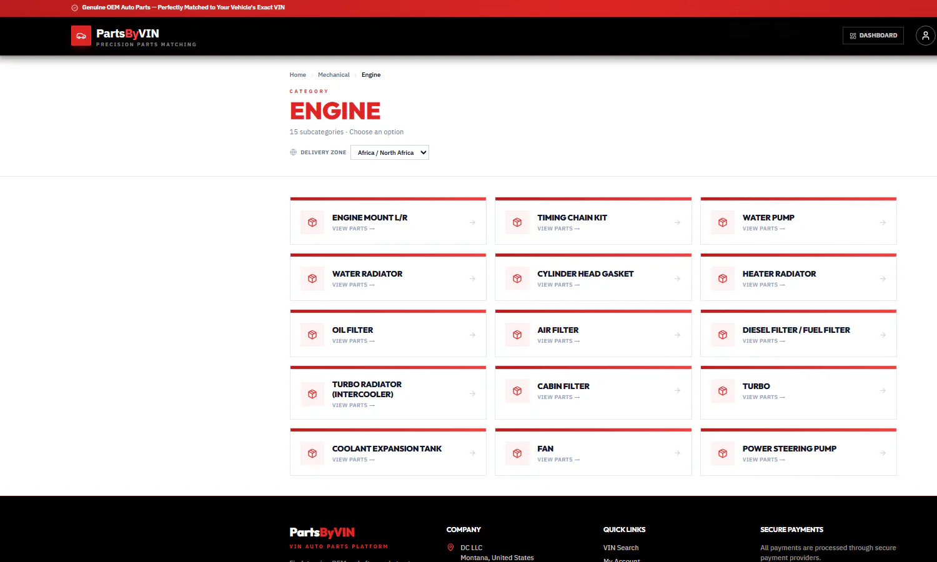Image resolution: width=937 pixels, height=562 pixels.
Task: Open Mechanical in the breadcrumb
Action: coord(334,75)
